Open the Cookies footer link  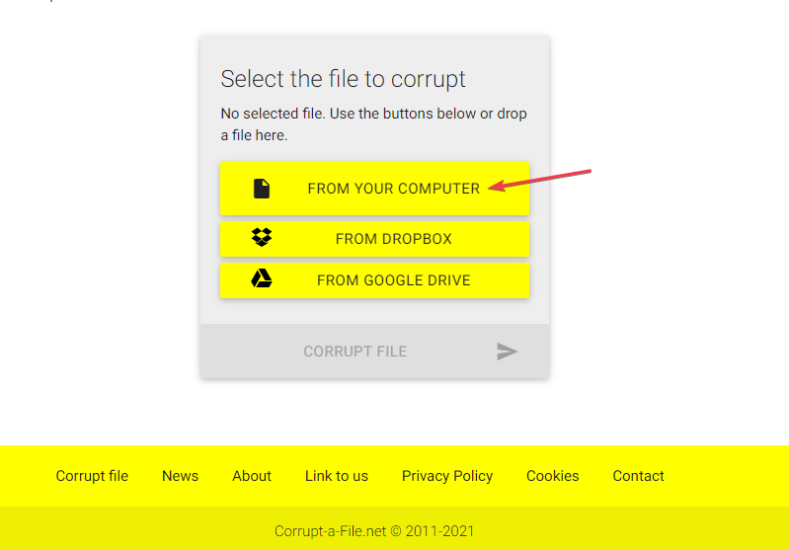pos(553,476)
